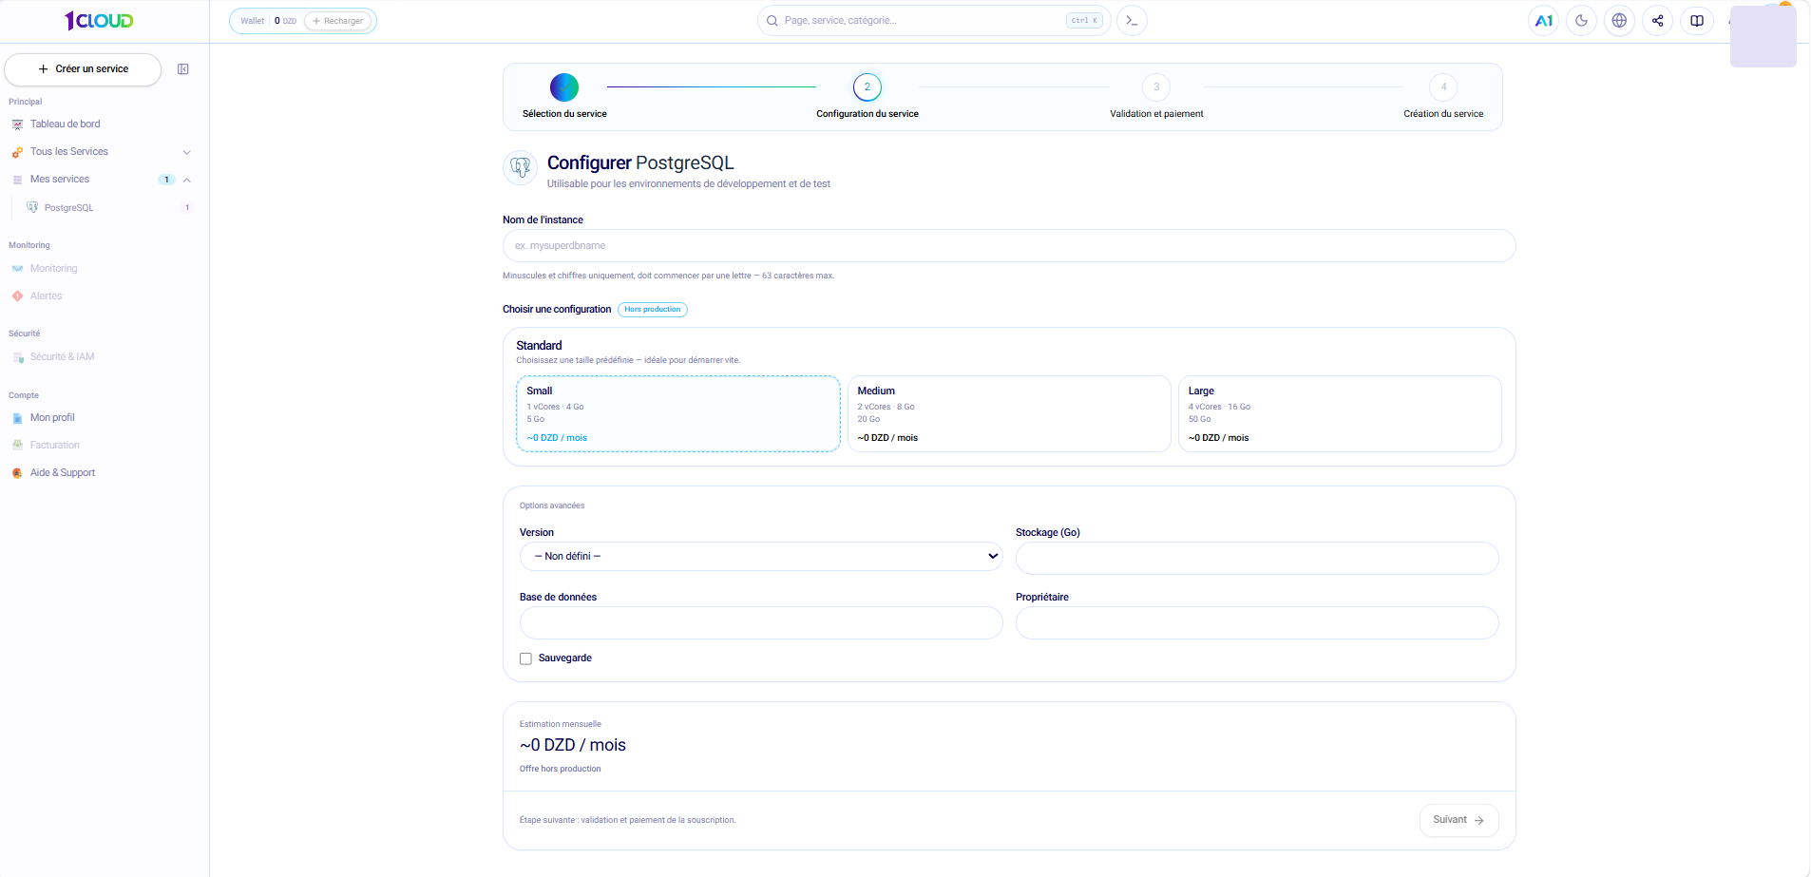Collapse Mes services chevron
The width and height of the screenshot is (1811, 877).
(187, 180)
